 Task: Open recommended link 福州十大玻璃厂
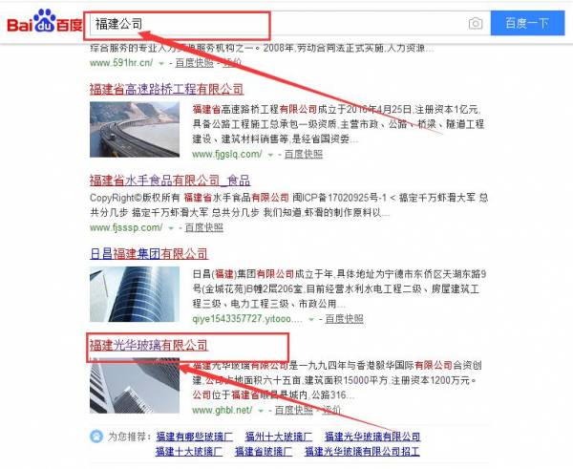click(279, 437)
